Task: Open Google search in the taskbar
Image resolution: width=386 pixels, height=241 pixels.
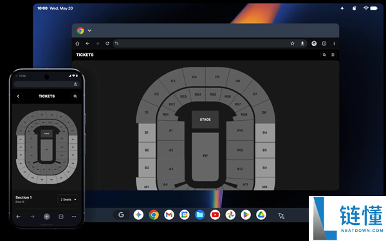Action: click(121, 215)
